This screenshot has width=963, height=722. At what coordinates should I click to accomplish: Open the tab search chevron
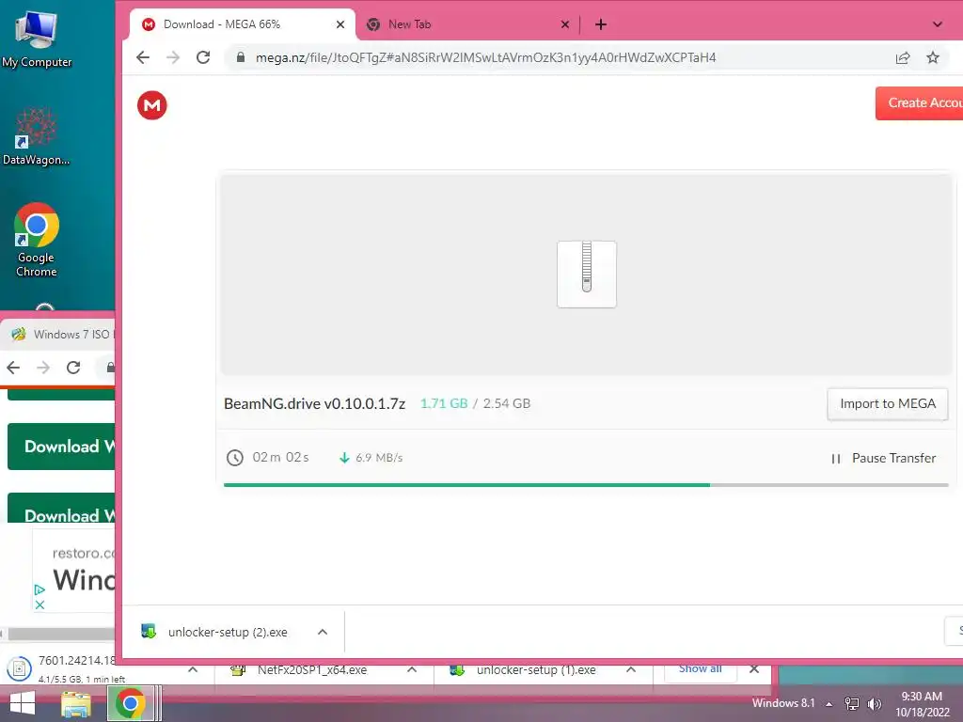(x=938, y=24)
